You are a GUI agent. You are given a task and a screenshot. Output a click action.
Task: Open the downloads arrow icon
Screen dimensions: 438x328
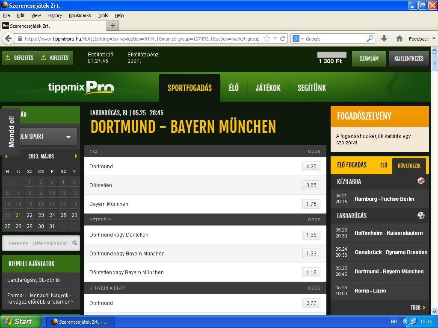(384, 38)
